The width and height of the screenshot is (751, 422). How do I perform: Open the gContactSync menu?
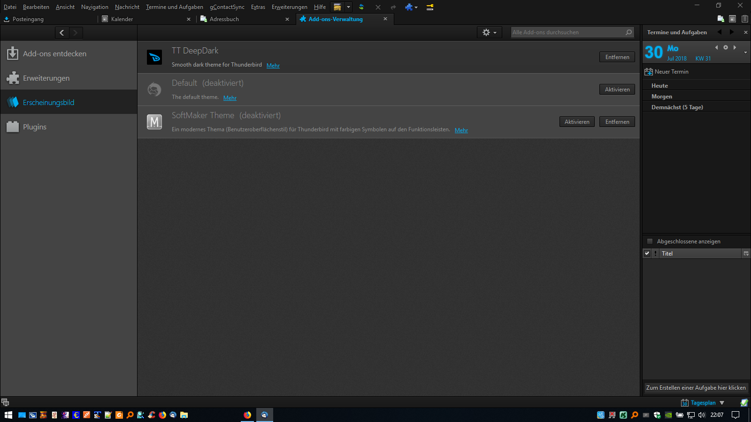pyautogui.click(x=227, y=7)
